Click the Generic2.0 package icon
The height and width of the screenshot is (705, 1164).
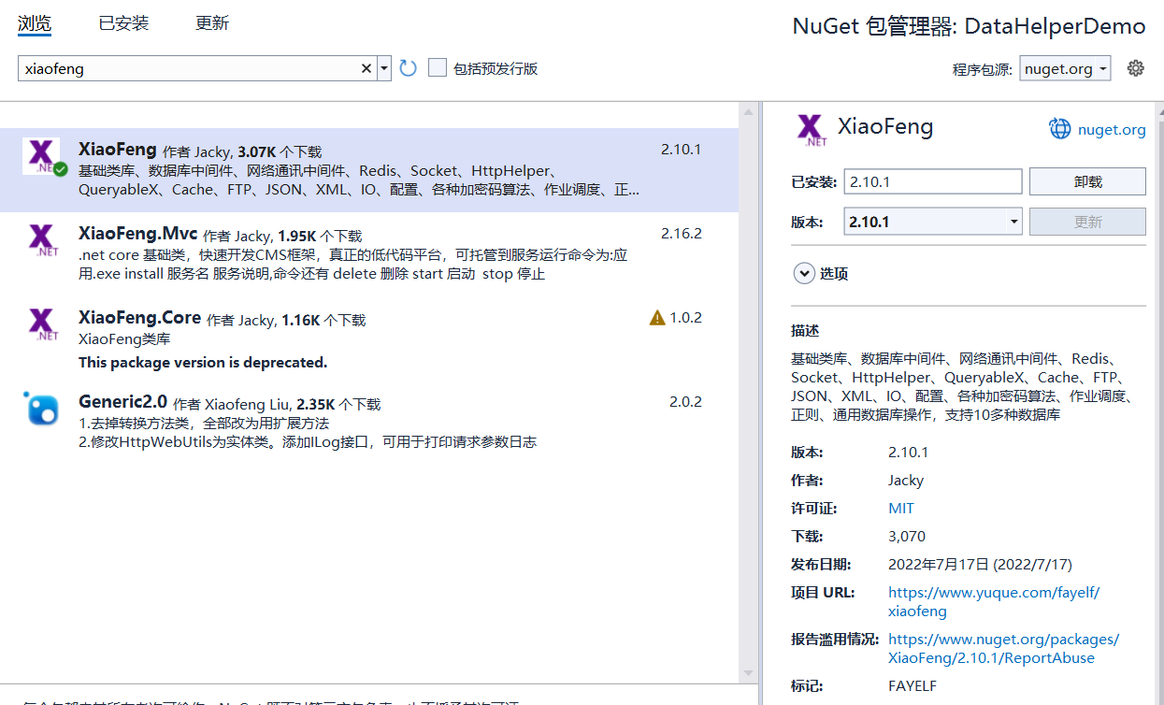[43, 409]
